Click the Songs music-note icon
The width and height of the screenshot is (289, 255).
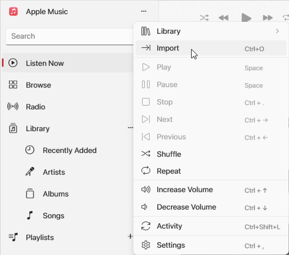(x=29, y=215)
